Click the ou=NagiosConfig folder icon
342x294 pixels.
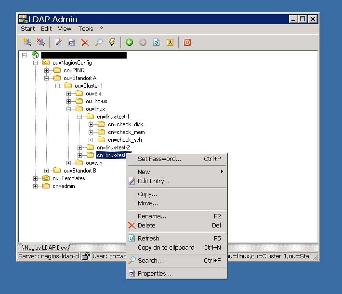click(x=46, y=63)
